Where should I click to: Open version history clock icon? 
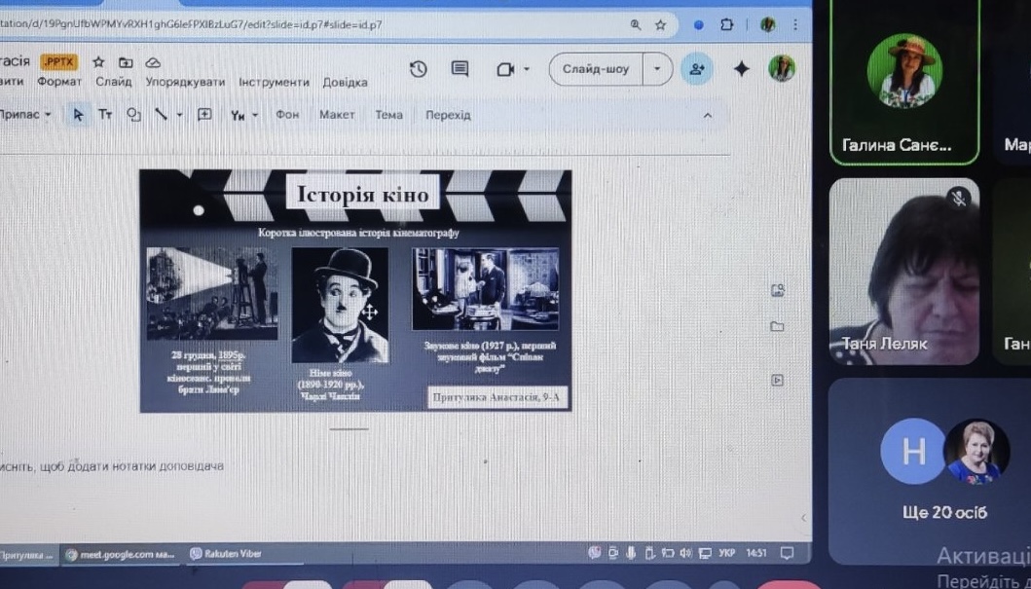click(x=418, y=69)
